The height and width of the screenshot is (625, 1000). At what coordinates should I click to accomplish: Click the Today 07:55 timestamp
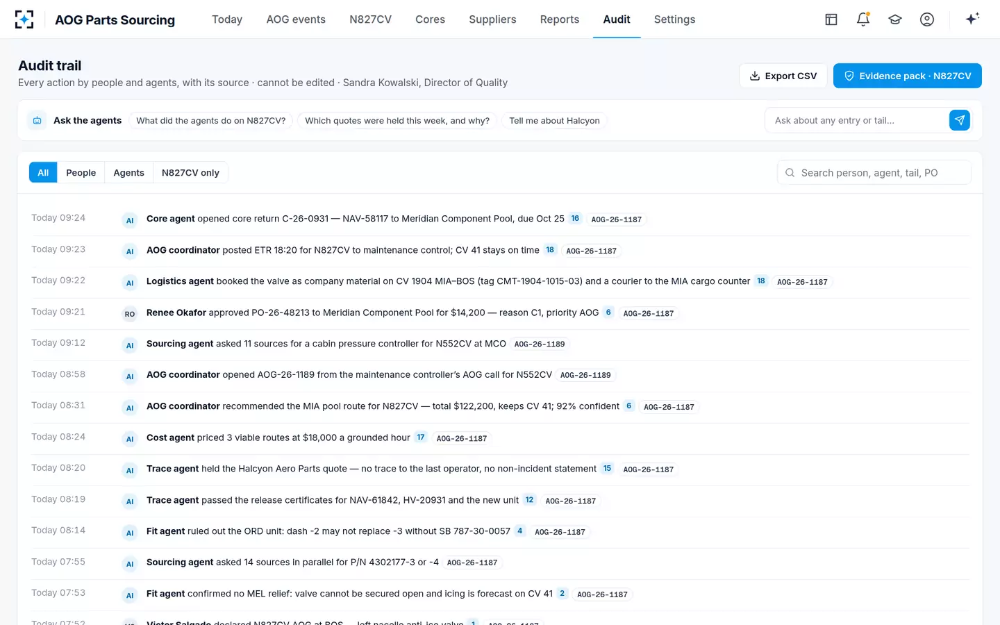[x=58, y=561]
